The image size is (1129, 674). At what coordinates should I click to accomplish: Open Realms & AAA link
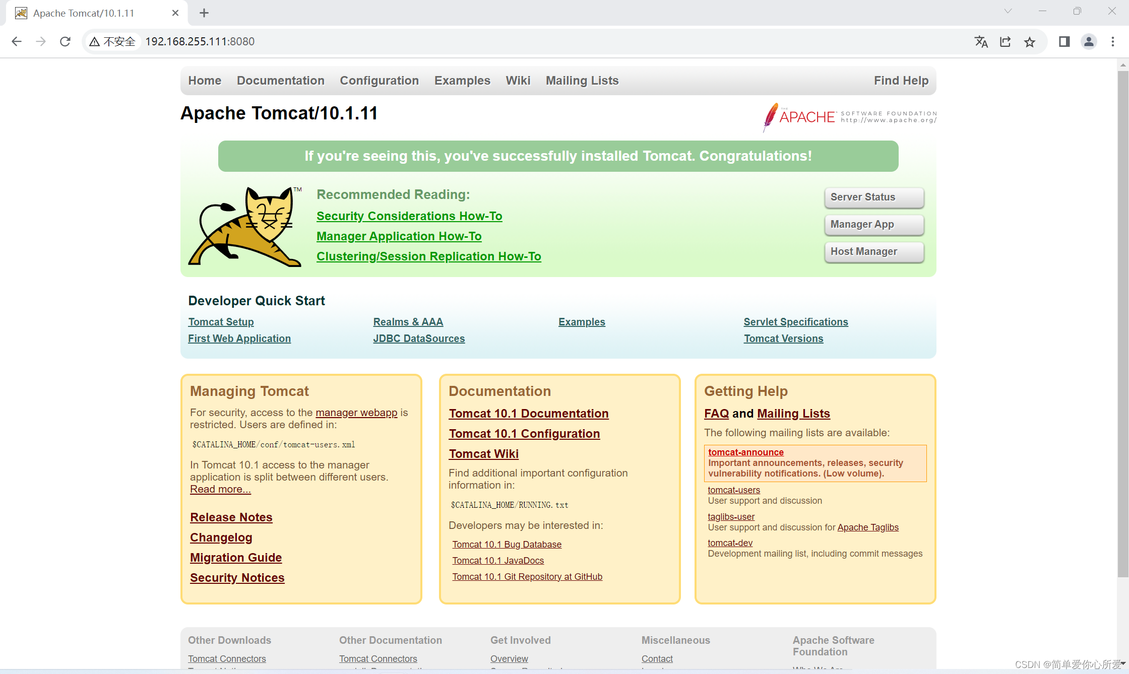click(408, 322)
